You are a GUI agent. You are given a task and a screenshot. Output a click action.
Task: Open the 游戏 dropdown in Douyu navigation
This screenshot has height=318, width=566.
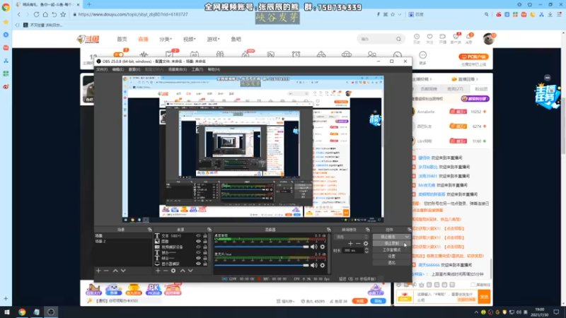pos(214,39)
